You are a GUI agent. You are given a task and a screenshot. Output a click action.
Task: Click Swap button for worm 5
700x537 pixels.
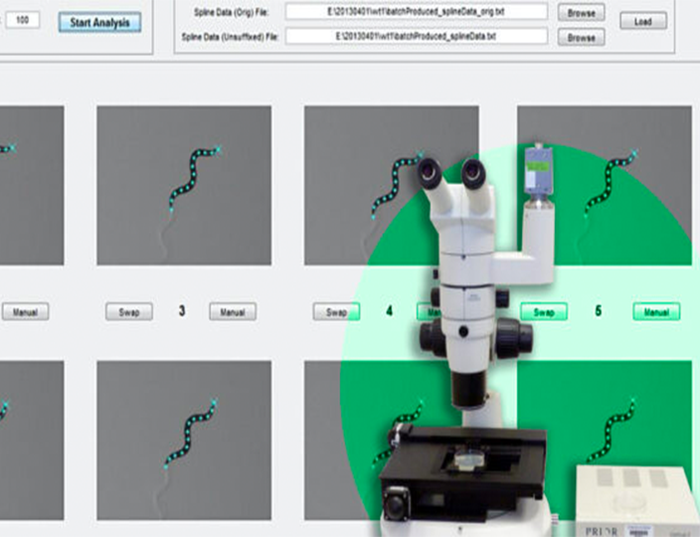544,311
